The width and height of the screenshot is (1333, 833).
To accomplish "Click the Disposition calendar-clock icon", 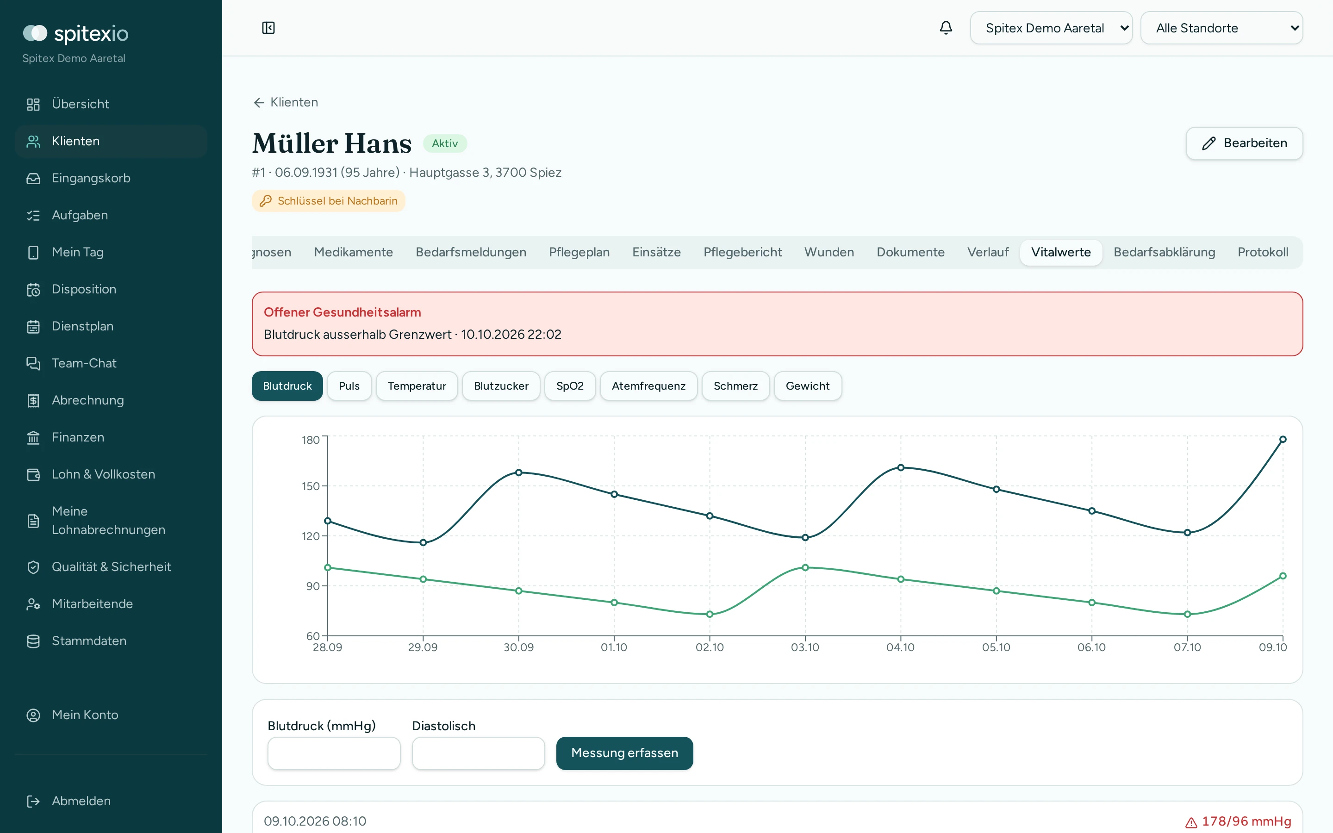I will click(33, 289).
